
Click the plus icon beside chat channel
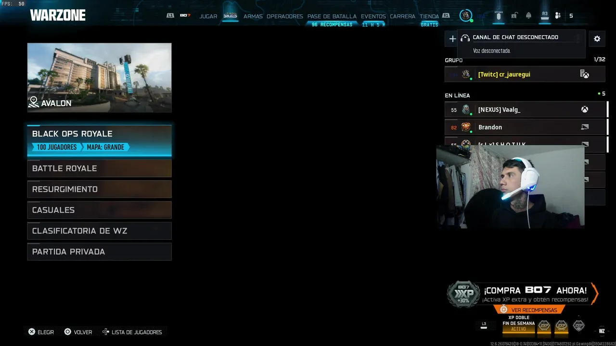tap(452, 39)
